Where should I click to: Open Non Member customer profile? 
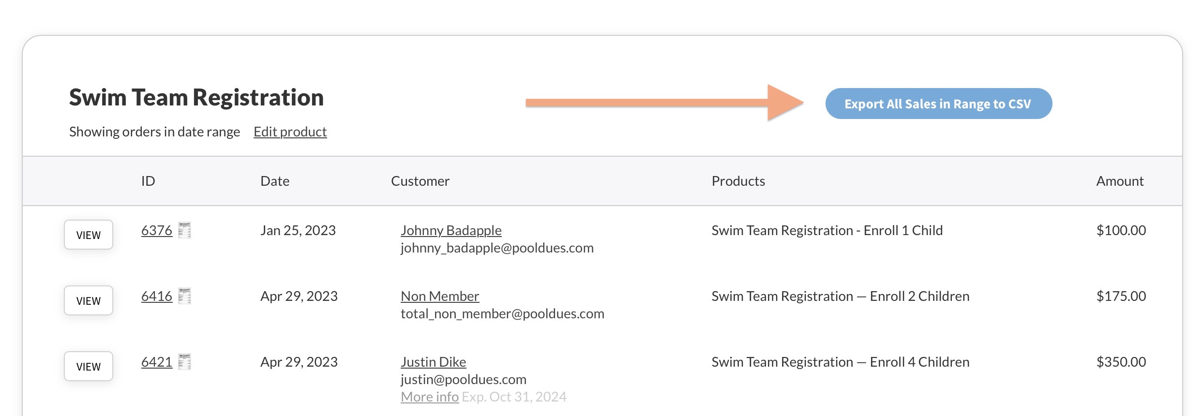point(440,296)
